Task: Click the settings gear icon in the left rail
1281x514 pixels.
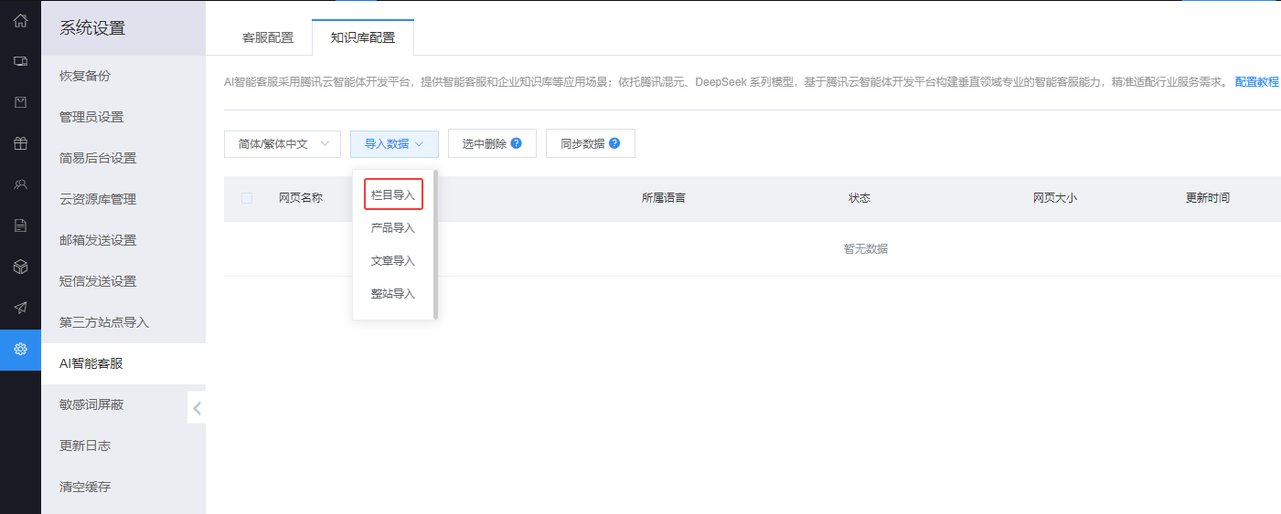Action: [x=20, y=349]
